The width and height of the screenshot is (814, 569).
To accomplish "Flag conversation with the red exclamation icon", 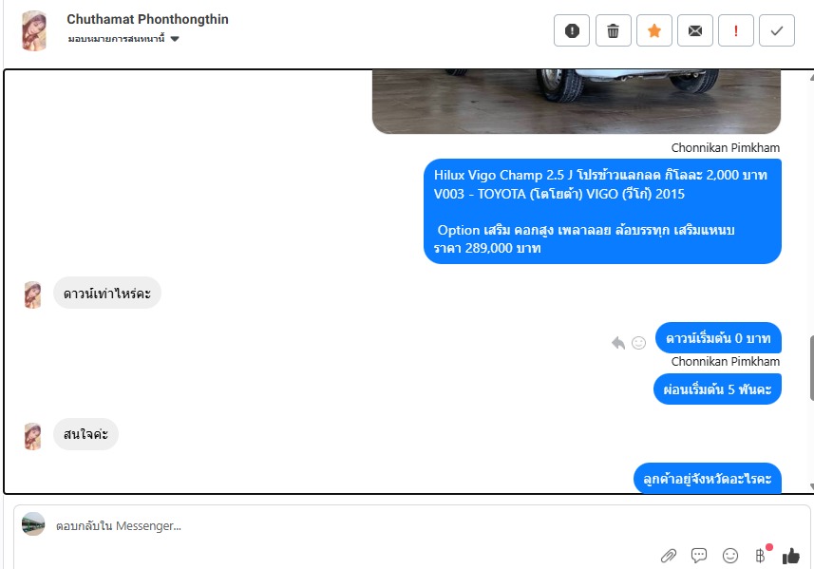I will [735, 30].
